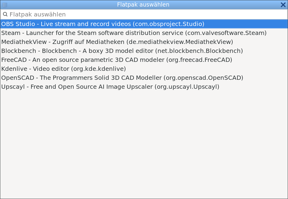
Task: Choose the Kdenlive video editor entry
Action: 63,69
